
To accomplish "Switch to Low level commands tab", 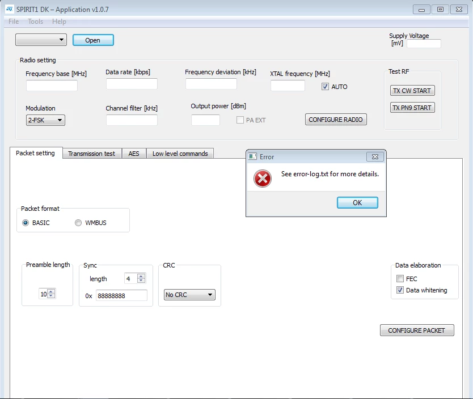I will [180, 154].
